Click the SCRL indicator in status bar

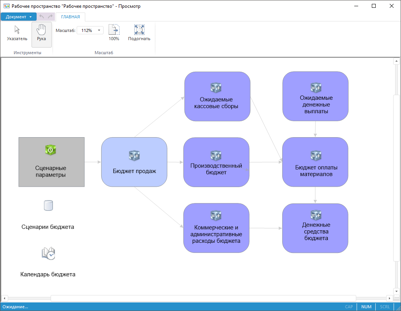pyautogui.click(x=385, y=307)
